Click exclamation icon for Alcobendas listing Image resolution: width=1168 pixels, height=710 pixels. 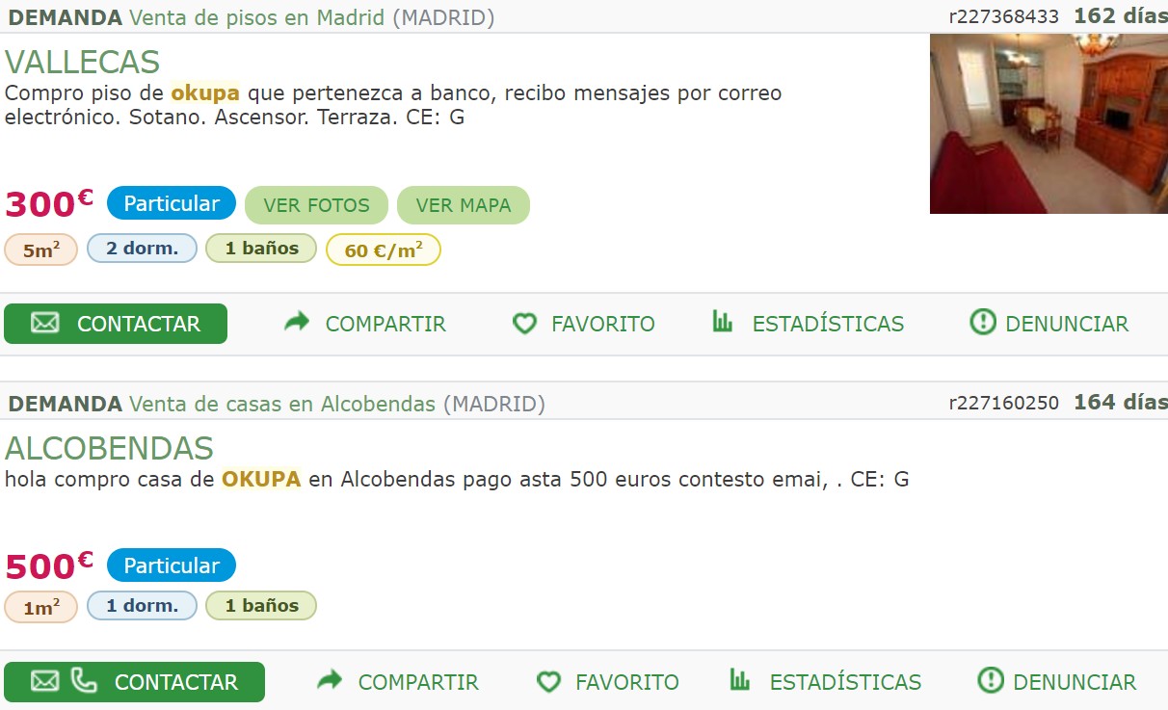991,681
